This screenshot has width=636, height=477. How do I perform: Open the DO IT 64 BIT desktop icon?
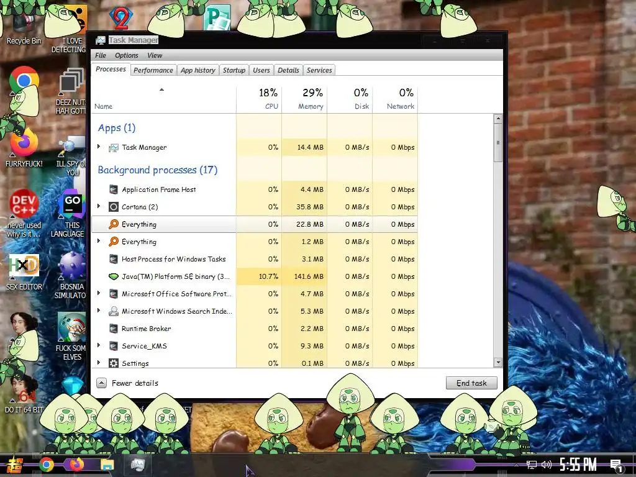[x=24, y=393]
